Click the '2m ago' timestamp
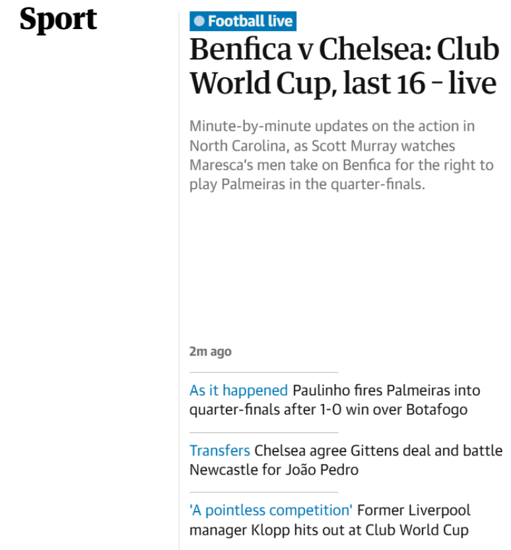This screenshot has width=511, height=550. pos(211,352)
